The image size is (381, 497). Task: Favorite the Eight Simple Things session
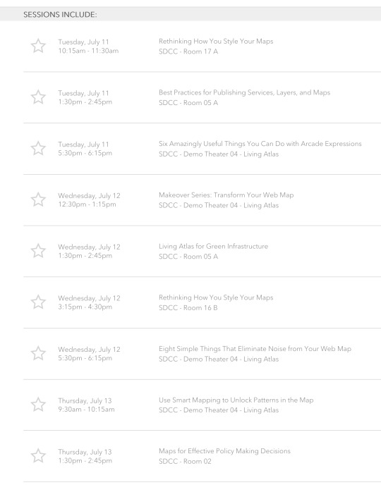(38, 353)
